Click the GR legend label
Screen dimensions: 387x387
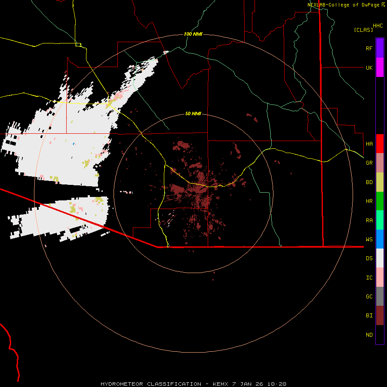(369, 163)
